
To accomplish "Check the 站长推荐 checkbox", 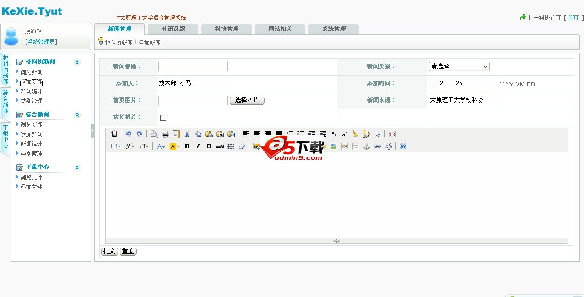I will 163,118.
